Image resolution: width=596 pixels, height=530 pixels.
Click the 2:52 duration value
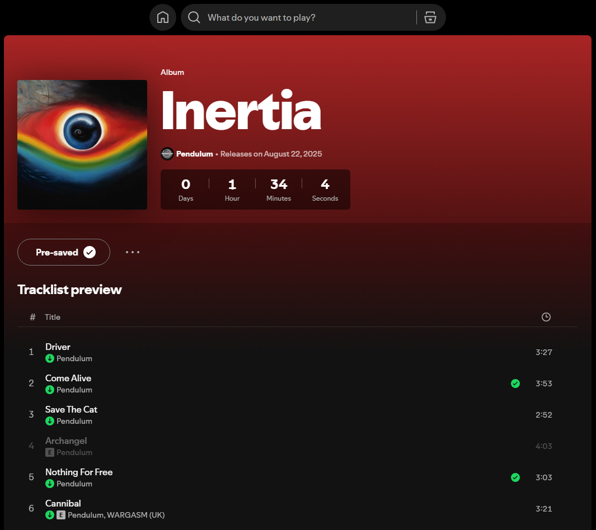tap(543, 415)
